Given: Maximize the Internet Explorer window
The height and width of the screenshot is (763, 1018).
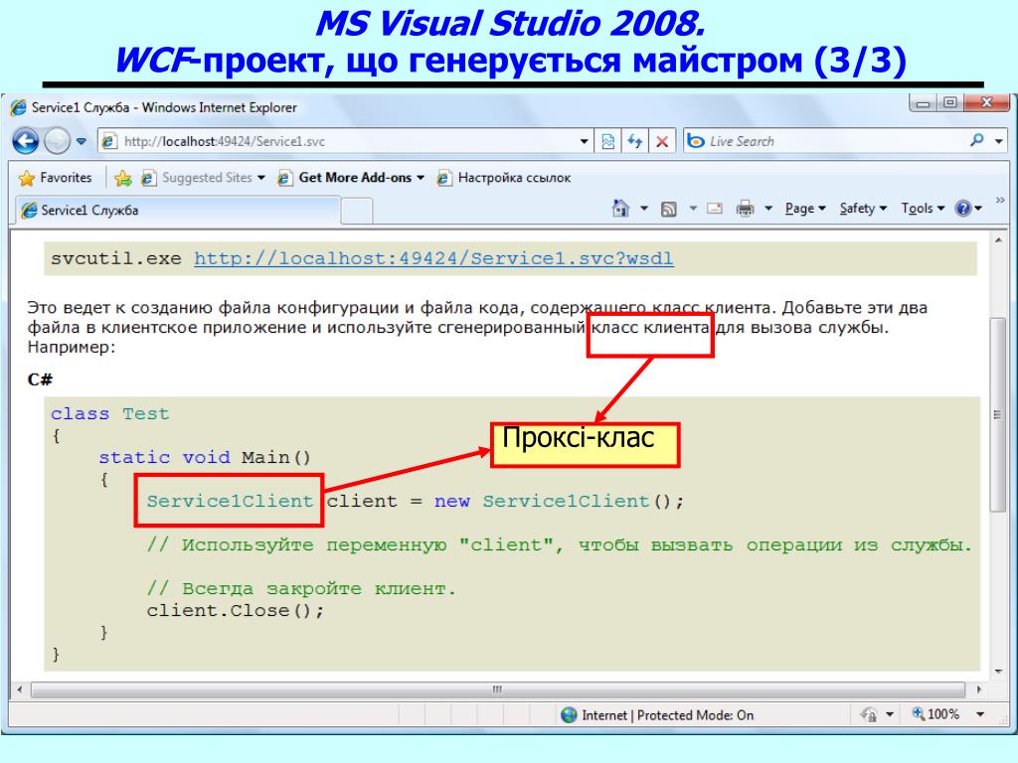Looking at the screenshot, I should coord(949,102).
